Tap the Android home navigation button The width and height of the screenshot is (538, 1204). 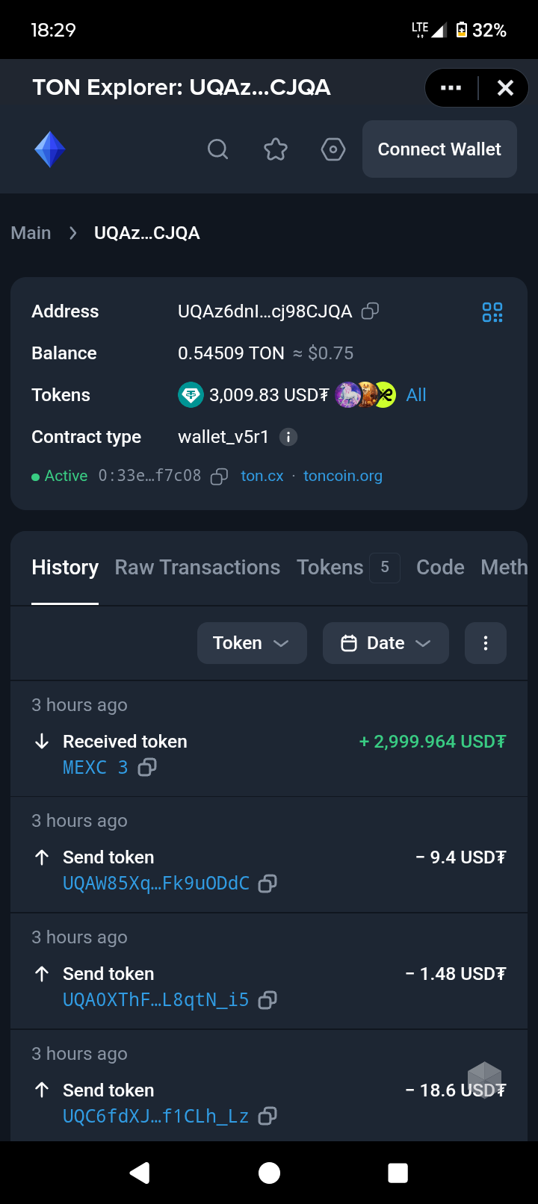tap(269, 1173)
